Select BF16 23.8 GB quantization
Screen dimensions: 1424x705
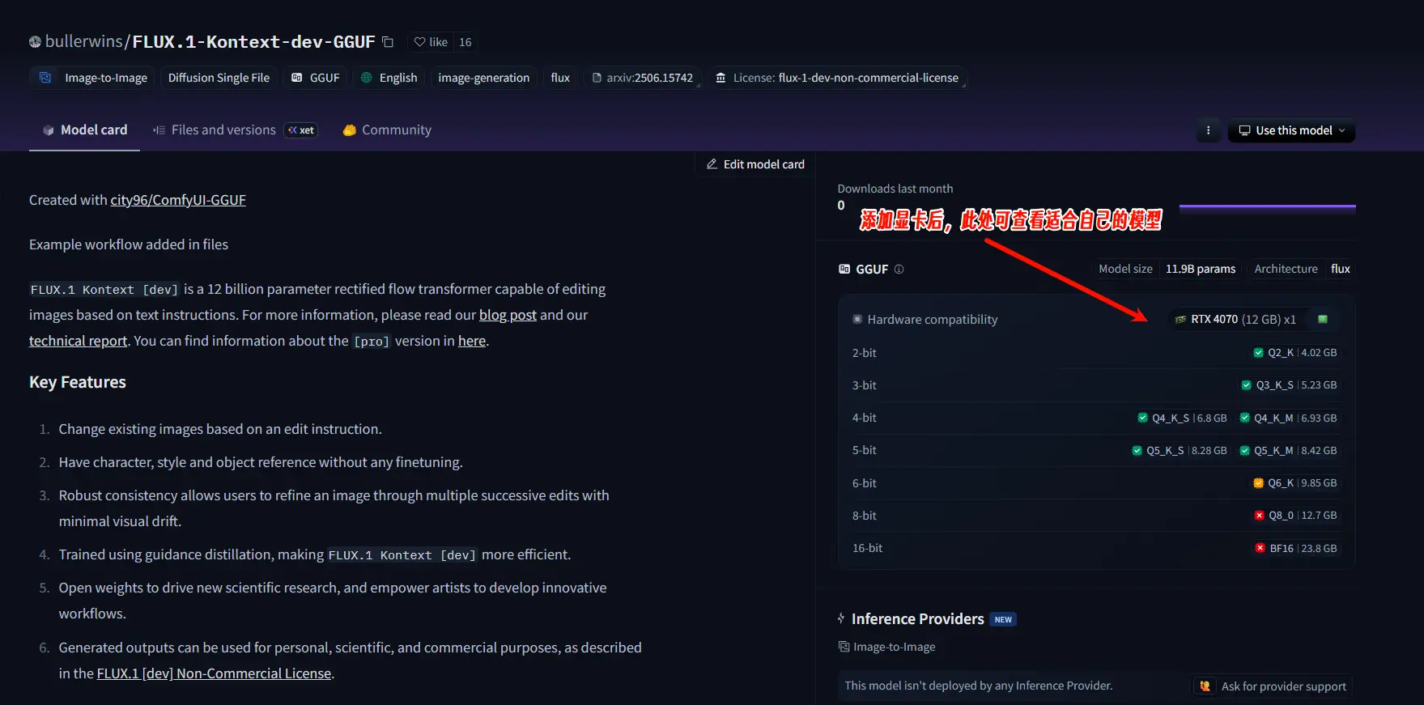pos(1296,549)
